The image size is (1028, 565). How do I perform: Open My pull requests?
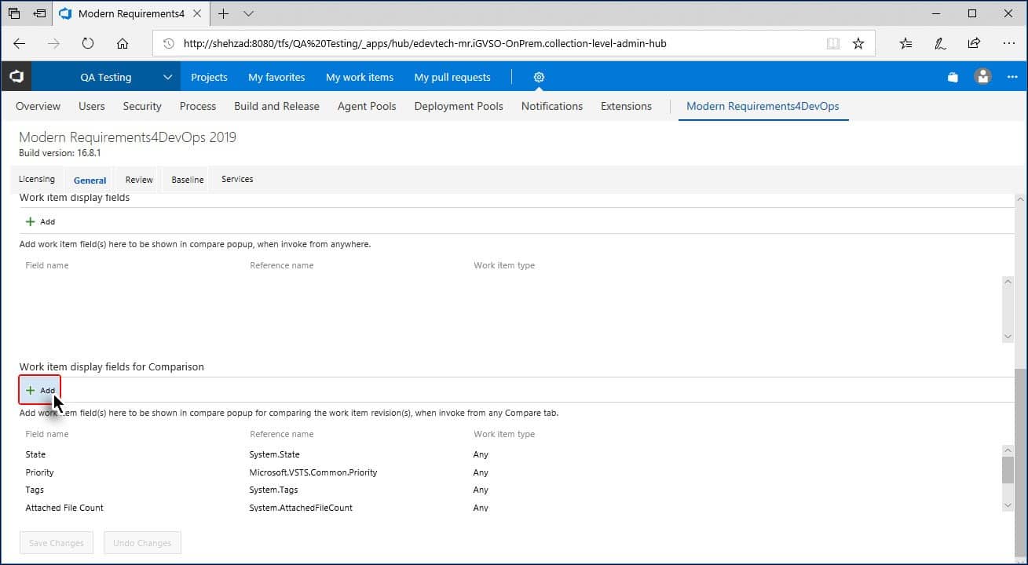point(452,77)
